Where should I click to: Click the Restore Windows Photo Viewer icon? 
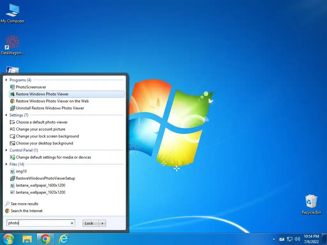(12, 94)
